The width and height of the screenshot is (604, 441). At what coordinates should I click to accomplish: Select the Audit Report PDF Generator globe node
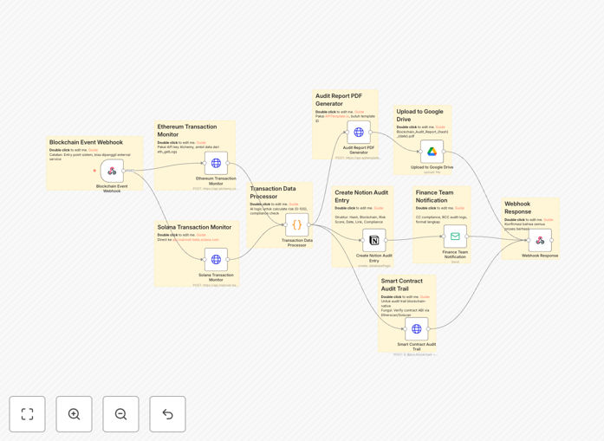coord(359,132)
